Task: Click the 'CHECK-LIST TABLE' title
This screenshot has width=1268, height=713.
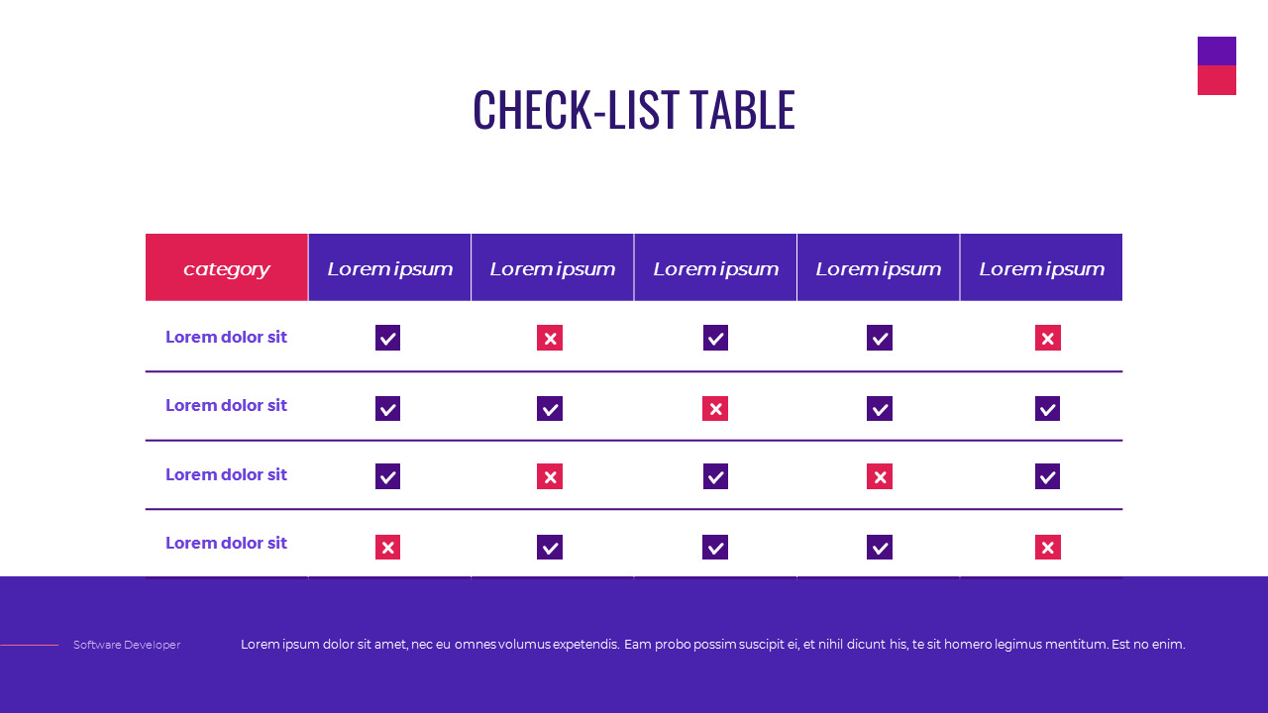Action: point(634,110)
